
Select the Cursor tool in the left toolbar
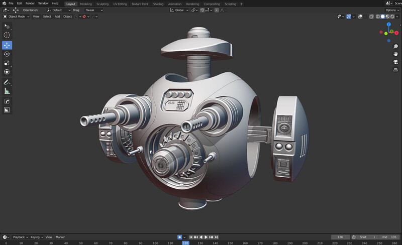[x=7, y=35]
